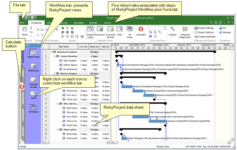Click Resources in the workflow bar
This screenshot has height=150, width=237.
(33, 68)
